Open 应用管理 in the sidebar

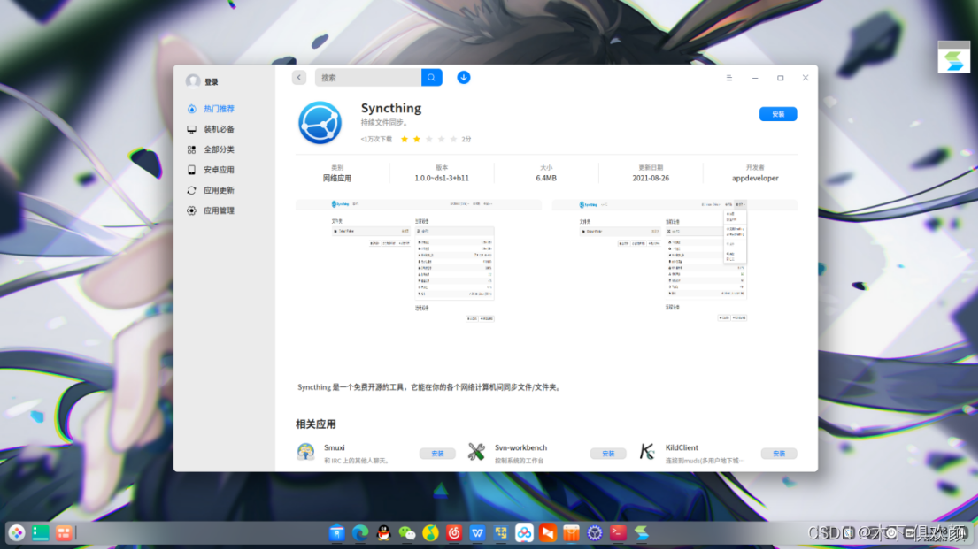coord(211,210)
